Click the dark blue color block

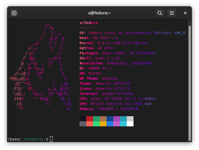click(x=110, y=119)
